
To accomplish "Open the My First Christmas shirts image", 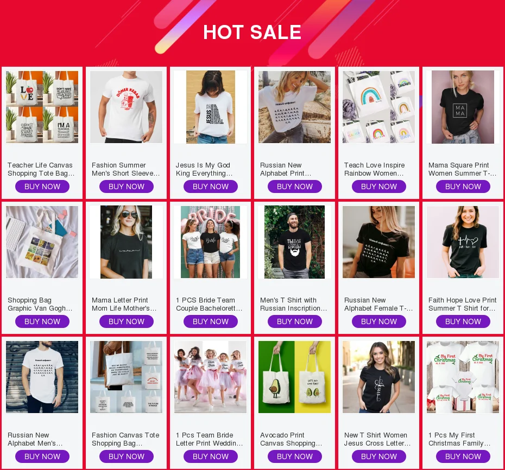I will tap(463, 377).
